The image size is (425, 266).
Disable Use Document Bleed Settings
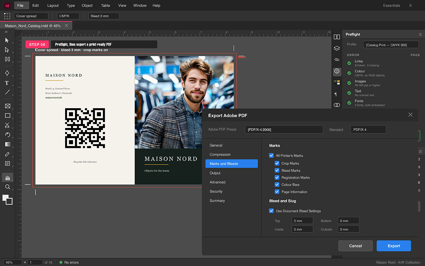(x=271, y=211)
